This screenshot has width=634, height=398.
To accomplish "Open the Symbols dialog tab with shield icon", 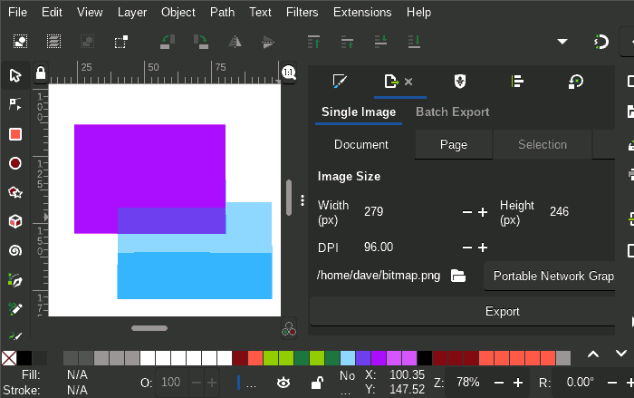I will 460,82.
